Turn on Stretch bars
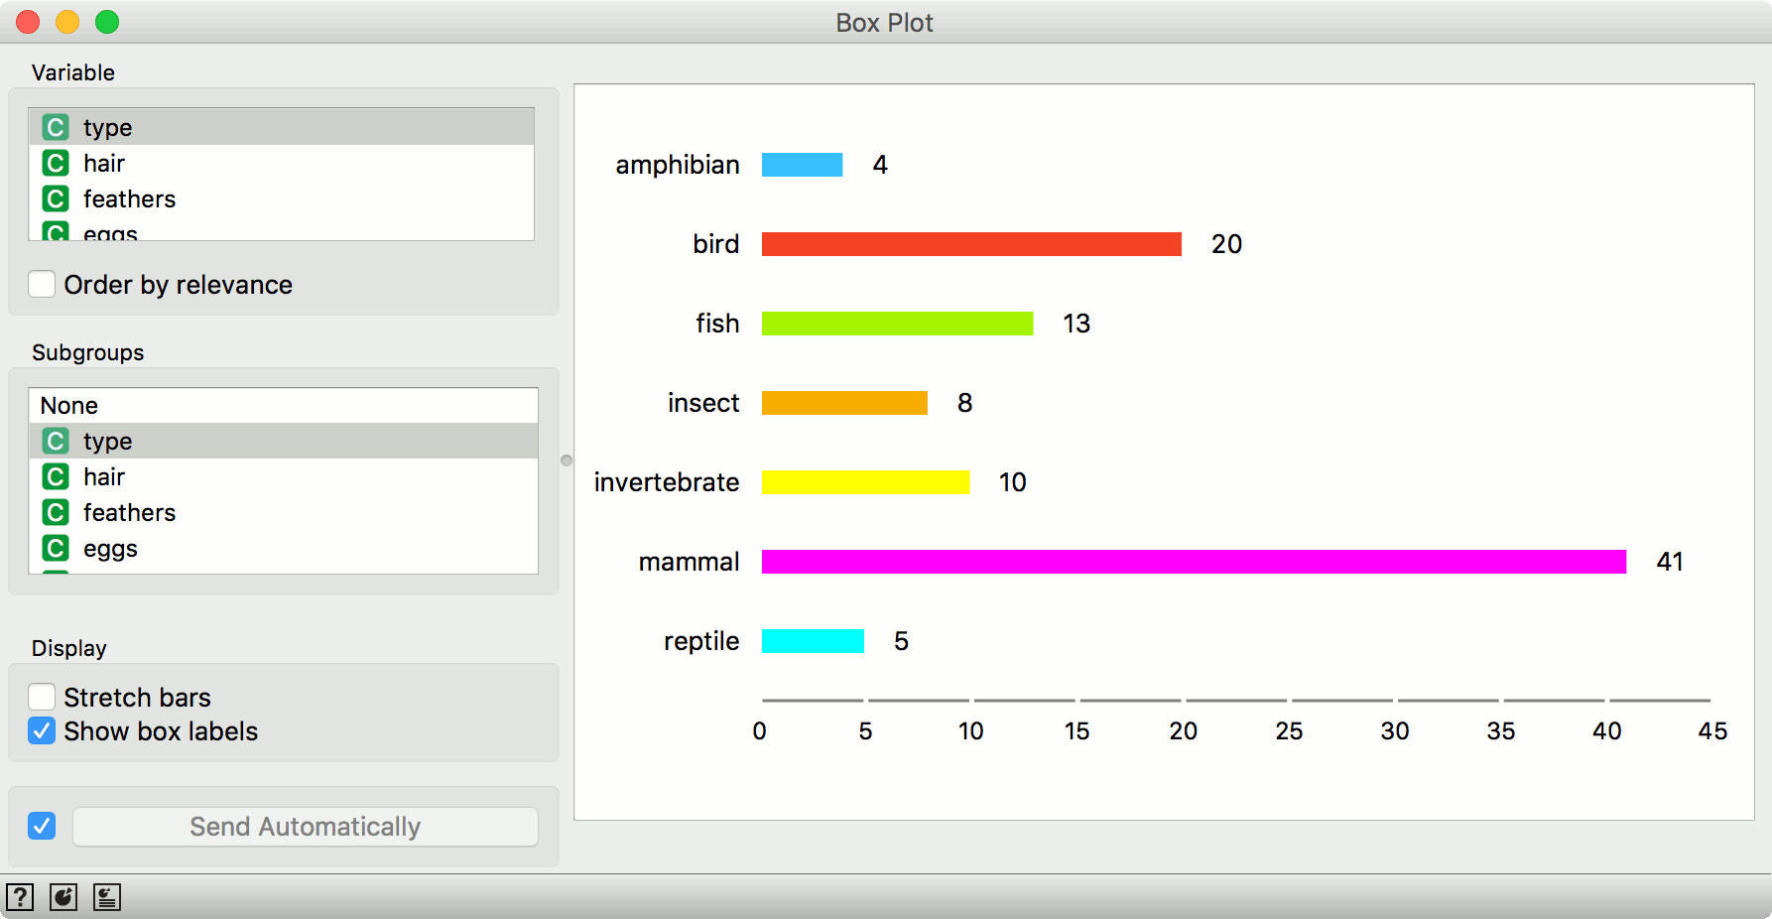 point(43,697)
